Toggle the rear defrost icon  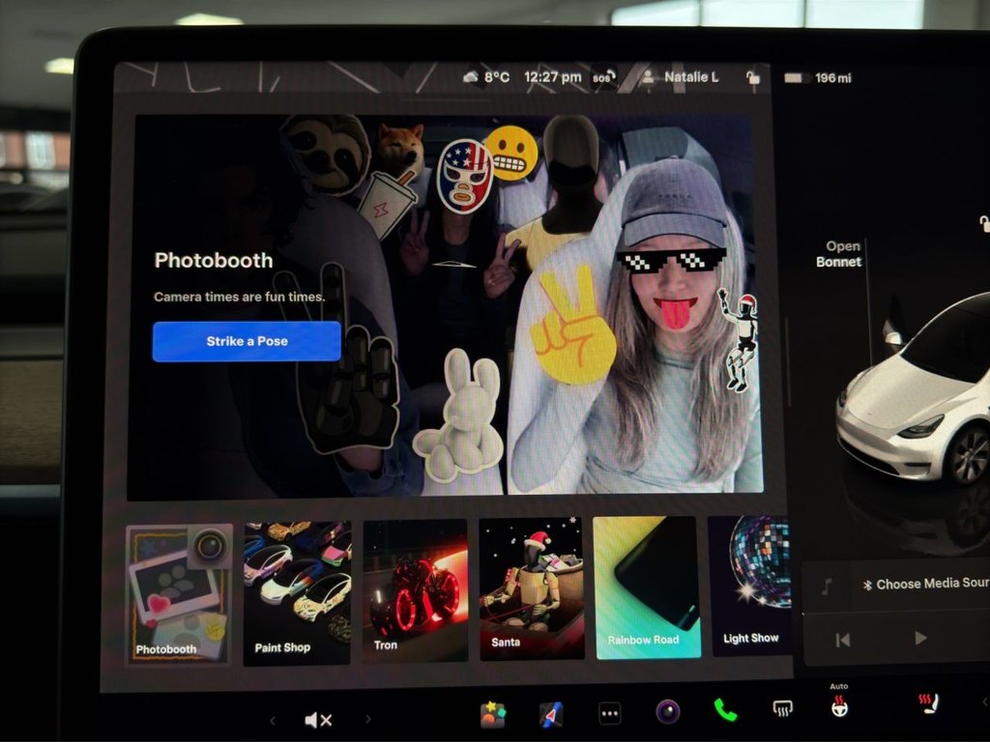783,709
